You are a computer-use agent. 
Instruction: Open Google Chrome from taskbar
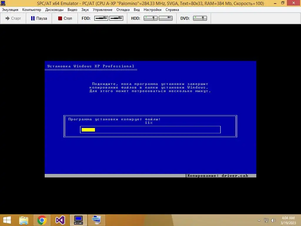(42, 220)
